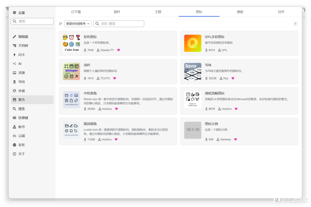Image resolution: width=311 pixels, height=207 pixels.
Task: Click the 设置 gear icon in header
Action: coord(14,13)
